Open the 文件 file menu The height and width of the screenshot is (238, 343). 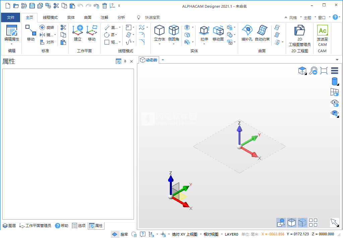click(10, 17)
